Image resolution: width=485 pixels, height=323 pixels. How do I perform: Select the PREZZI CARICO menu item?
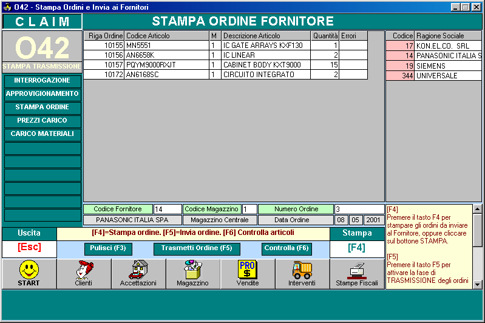click(42, 121)
